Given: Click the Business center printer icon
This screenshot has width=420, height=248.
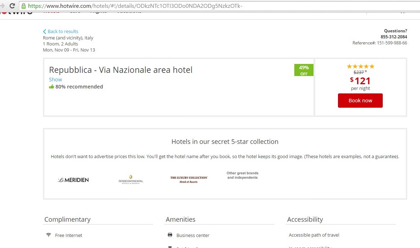Looking at the screenshot, I should click(x=170, y=235).
